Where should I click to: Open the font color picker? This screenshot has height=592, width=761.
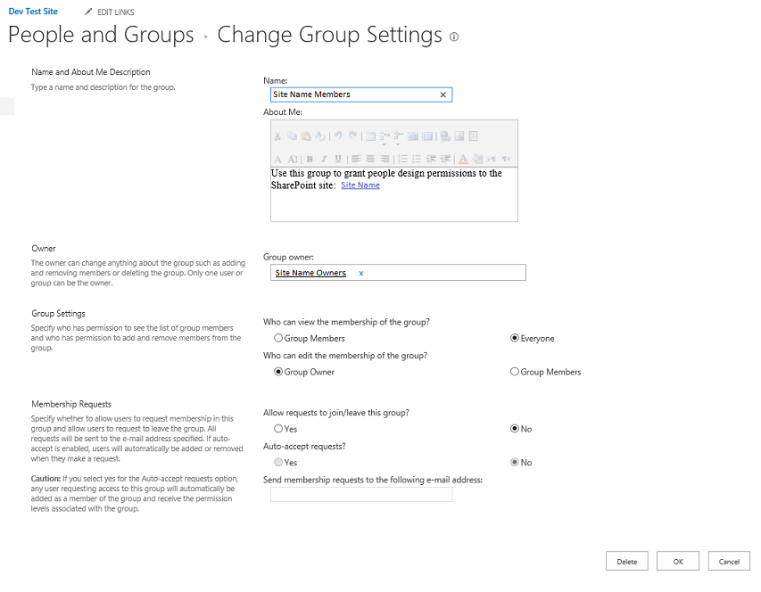(464, 159)
